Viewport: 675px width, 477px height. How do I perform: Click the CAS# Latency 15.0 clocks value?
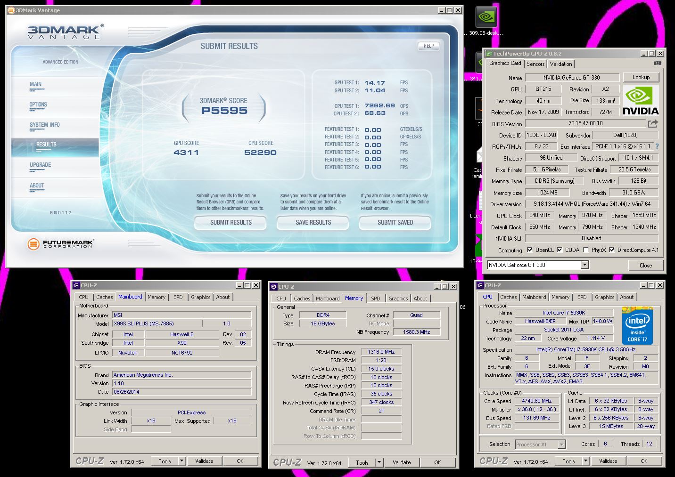coord(381,369)
